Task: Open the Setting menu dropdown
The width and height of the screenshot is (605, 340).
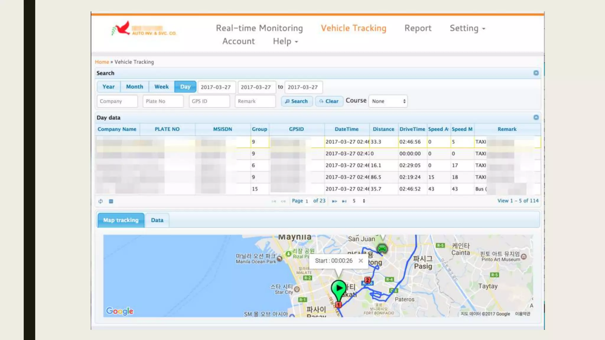Action: click(467, 28)
